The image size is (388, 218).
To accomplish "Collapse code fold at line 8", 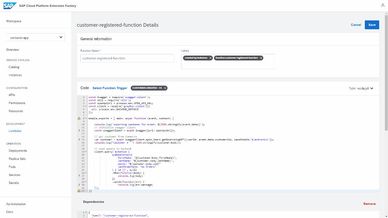I will pyautogui.click(x=86, y=118).
